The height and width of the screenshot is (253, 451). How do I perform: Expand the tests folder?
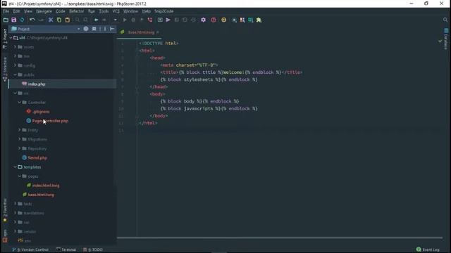pos(16,204)
